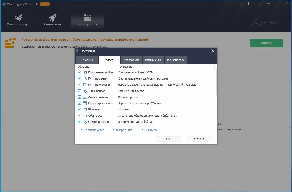
Task: Click the Снять всё link
Action: tap(151, 130)
